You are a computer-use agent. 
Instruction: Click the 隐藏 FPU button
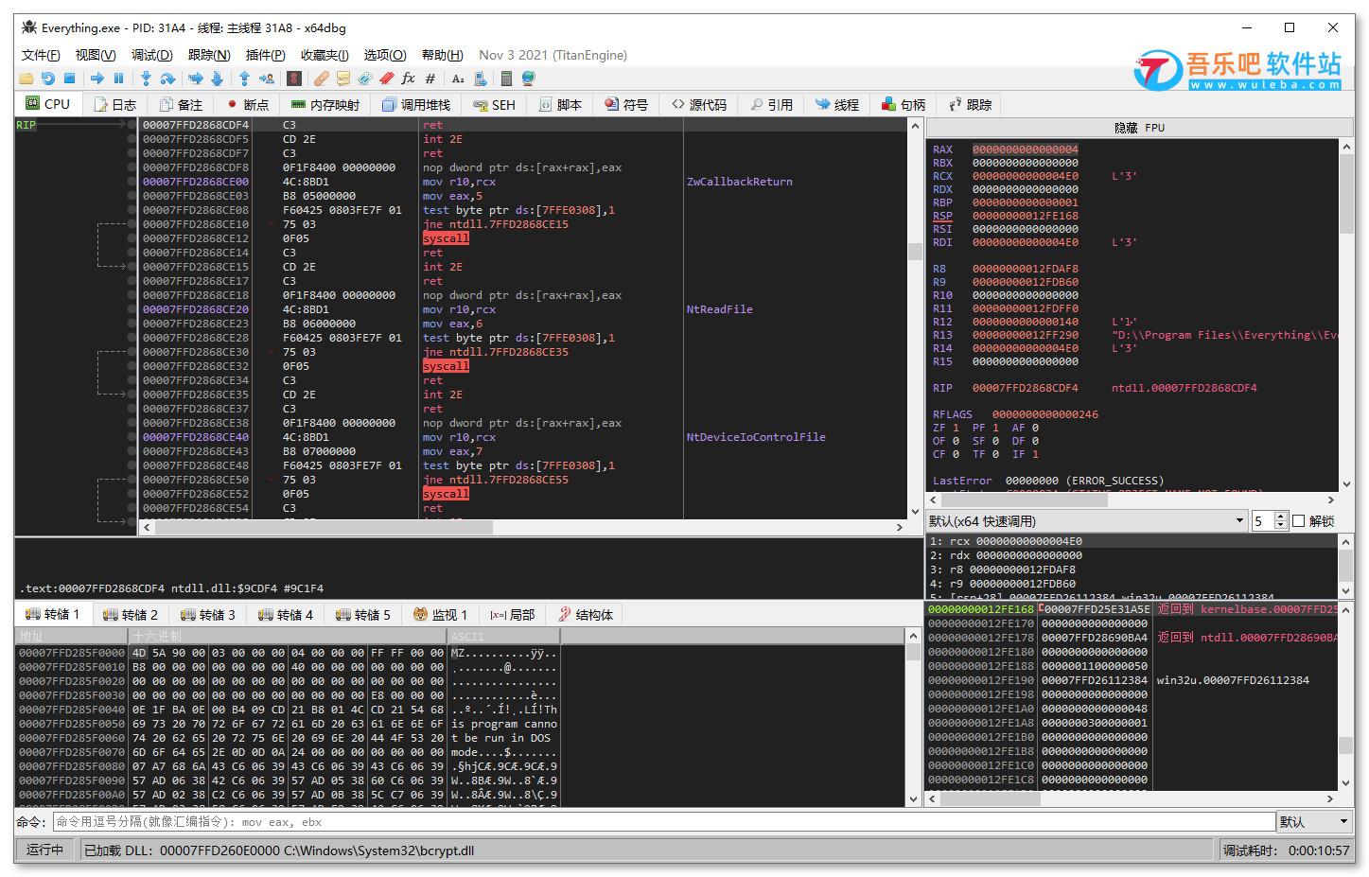(1139, 128)
